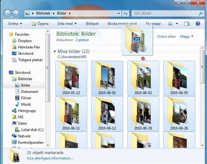Click the folder preview icon in details pane
The height and width of the screenshot is (164, 207).
pyautogui.click(x=14, y=156)
